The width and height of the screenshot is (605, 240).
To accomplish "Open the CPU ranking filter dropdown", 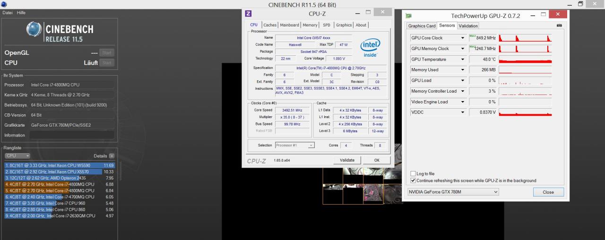I will tap(17, 155).
